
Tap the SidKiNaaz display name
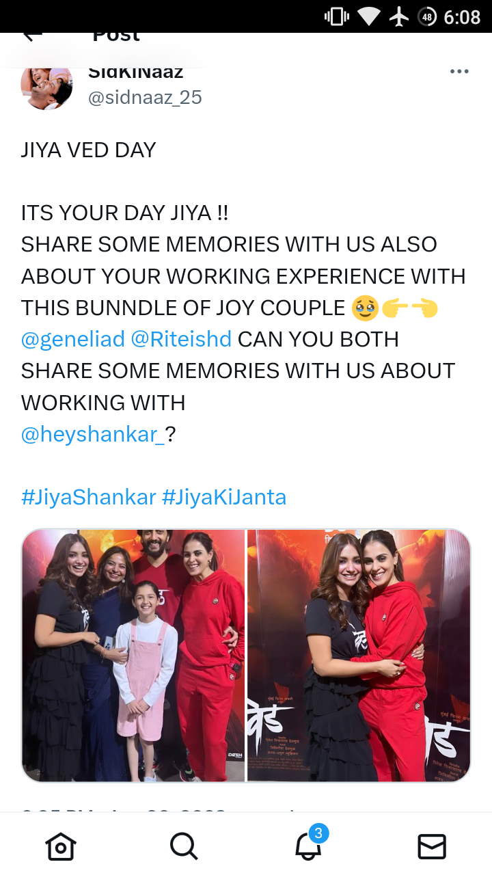[x=136, y=71]
